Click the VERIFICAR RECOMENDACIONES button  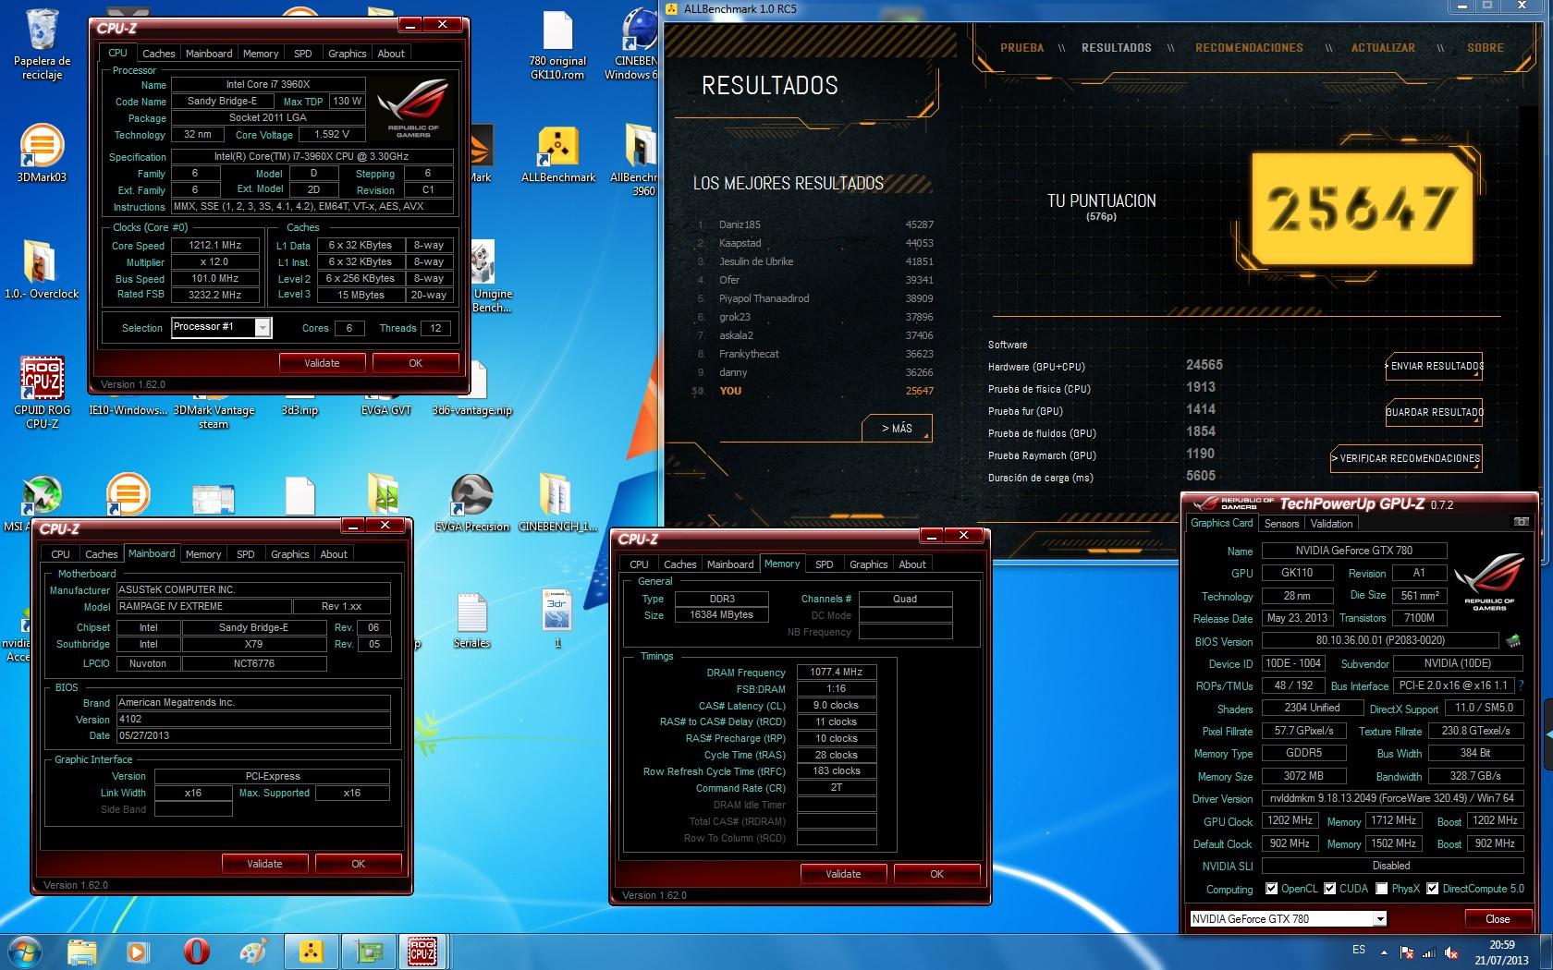[1405, 458]
